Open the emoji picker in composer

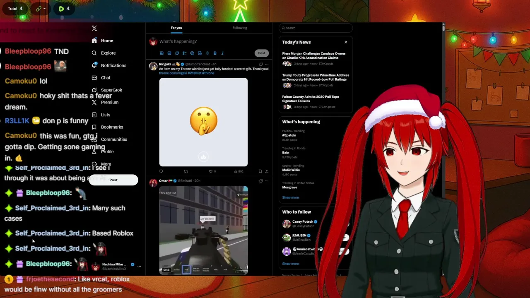coord(192,53)
